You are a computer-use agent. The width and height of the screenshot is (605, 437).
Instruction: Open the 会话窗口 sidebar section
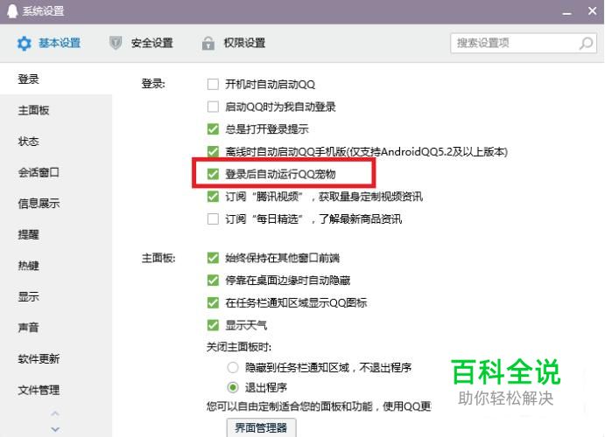coord(56,172)
